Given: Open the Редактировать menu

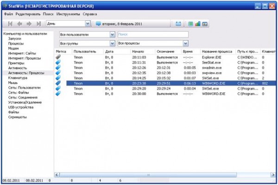Looking at the screenshot, I should [28, 14].
